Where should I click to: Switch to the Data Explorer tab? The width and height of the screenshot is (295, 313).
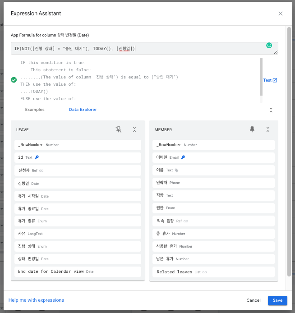83,110
